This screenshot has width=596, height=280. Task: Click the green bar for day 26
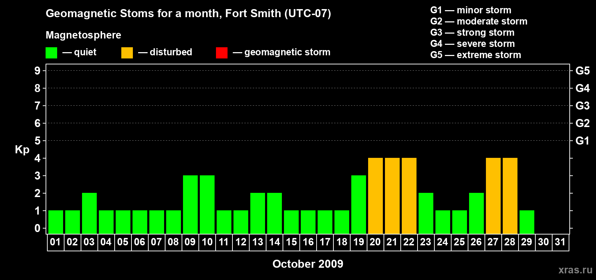(x=476, y=213)
